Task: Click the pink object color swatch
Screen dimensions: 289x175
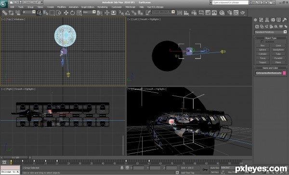Action: [284, 73]
